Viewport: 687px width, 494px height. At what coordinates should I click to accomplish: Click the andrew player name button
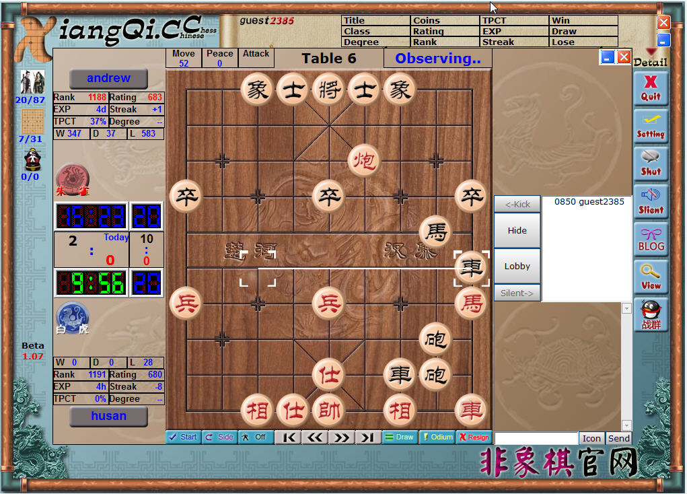pyautogui.click(x=108, y=79)
